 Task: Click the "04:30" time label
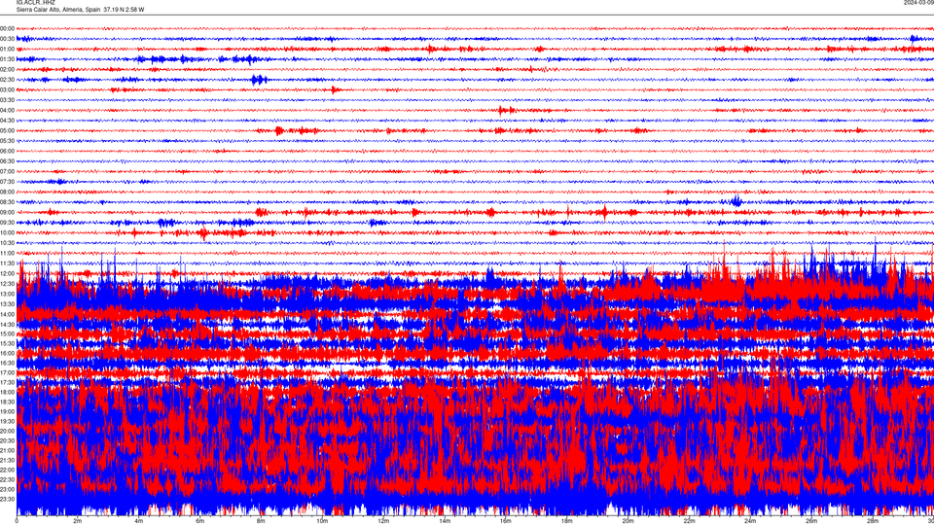7,121
